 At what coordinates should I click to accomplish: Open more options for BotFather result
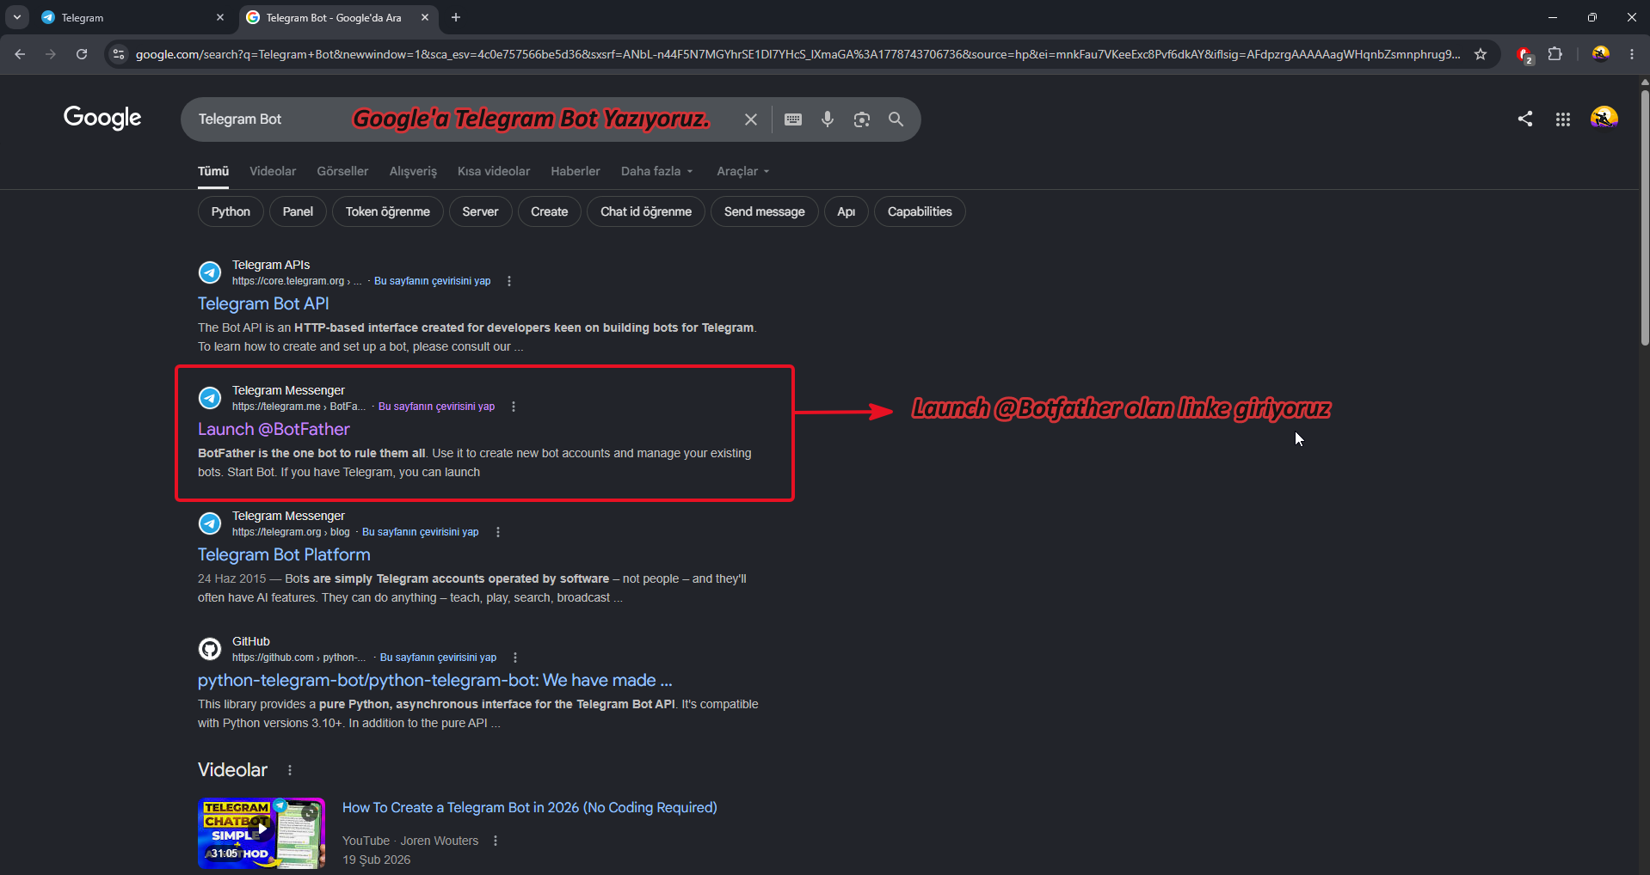(x=514, y=407)
